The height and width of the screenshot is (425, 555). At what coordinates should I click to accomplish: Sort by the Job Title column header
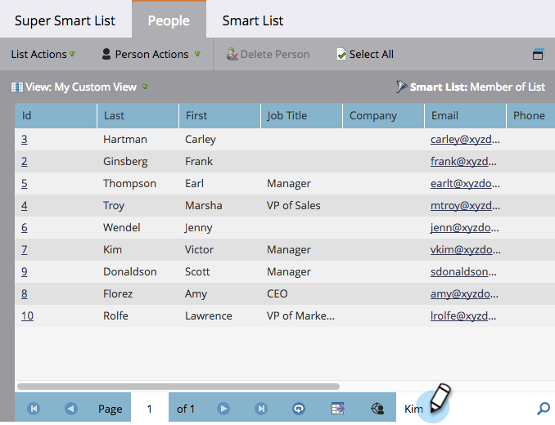(301, 115)
